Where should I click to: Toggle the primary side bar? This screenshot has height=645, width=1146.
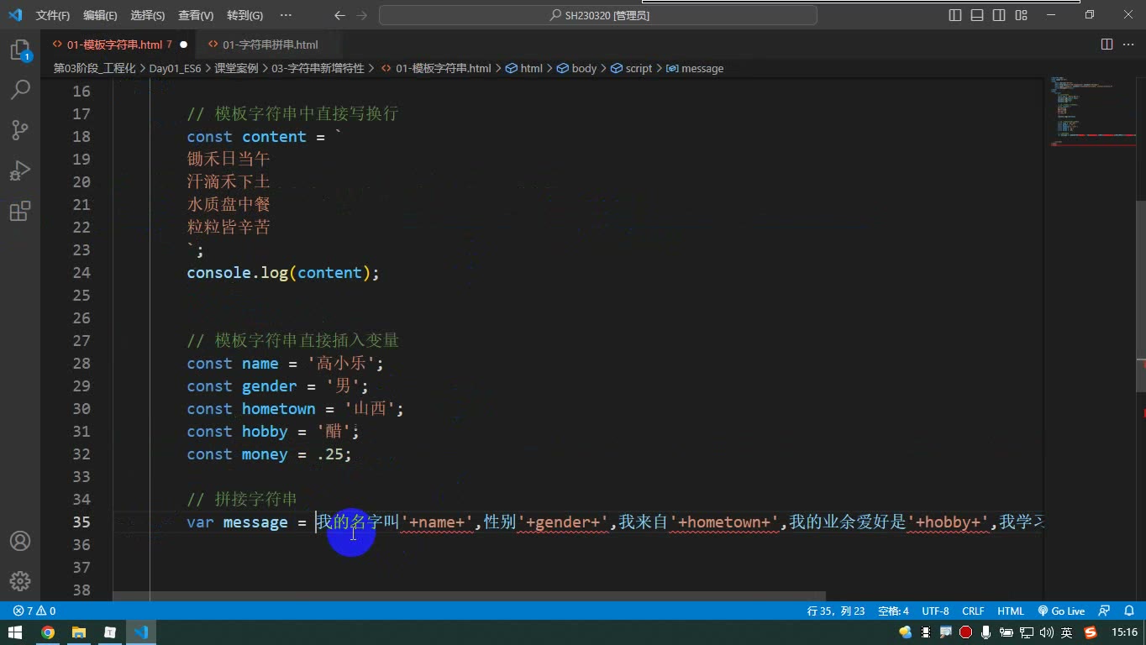point(955,15)
